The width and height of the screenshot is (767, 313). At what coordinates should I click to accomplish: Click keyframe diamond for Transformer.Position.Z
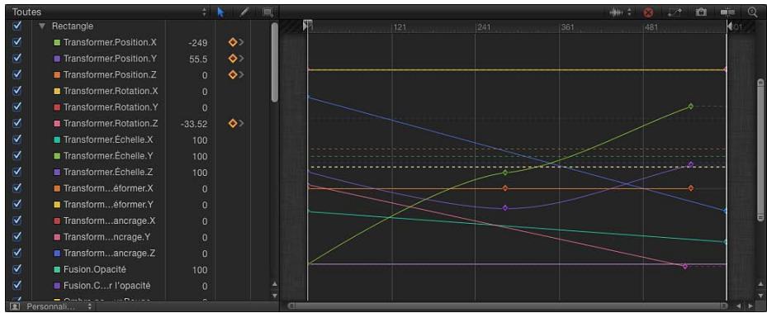coord(232,74)
